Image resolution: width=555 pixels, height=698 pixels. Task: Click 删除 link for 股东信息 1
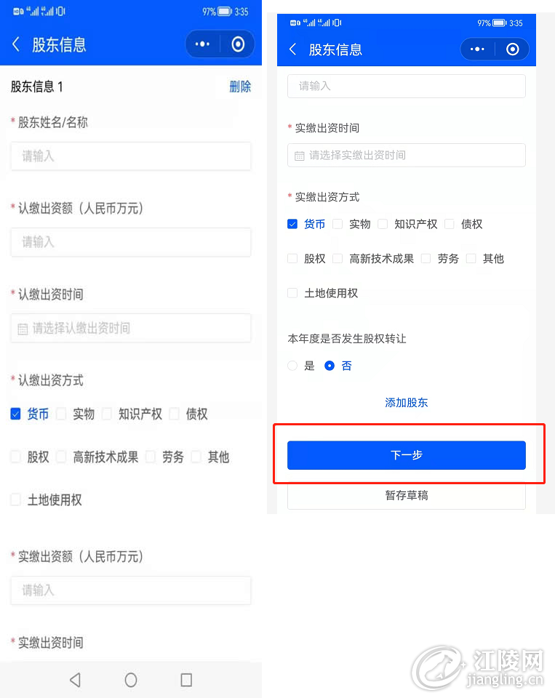point(240,87)
